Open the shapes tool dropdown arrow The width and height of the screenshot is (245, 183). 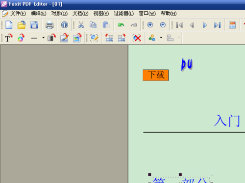pos(161,38)
